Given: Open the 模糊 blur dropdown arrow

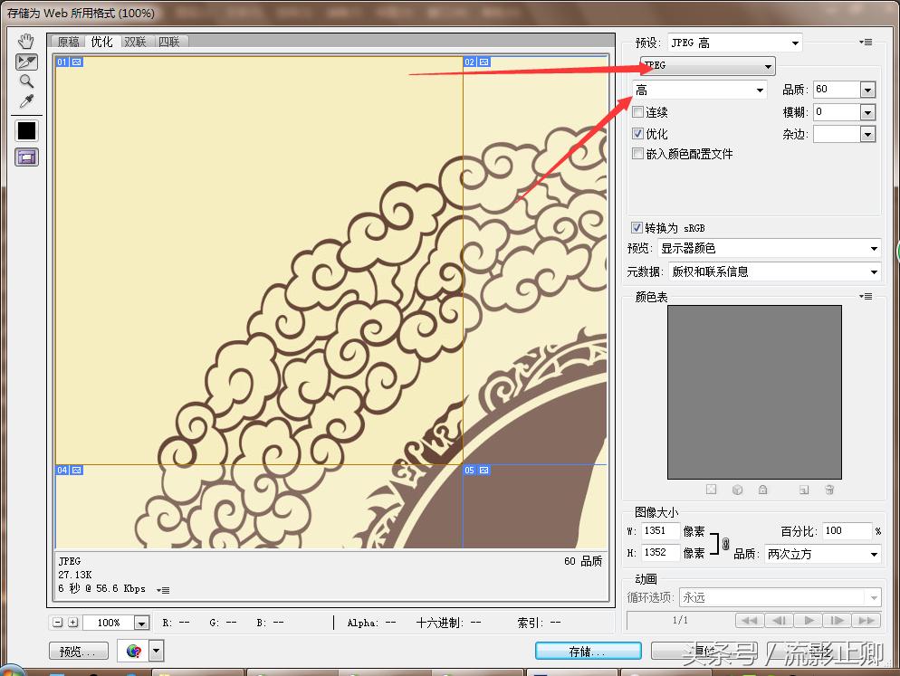Looking at the screenshot, I should click(867, 112).
